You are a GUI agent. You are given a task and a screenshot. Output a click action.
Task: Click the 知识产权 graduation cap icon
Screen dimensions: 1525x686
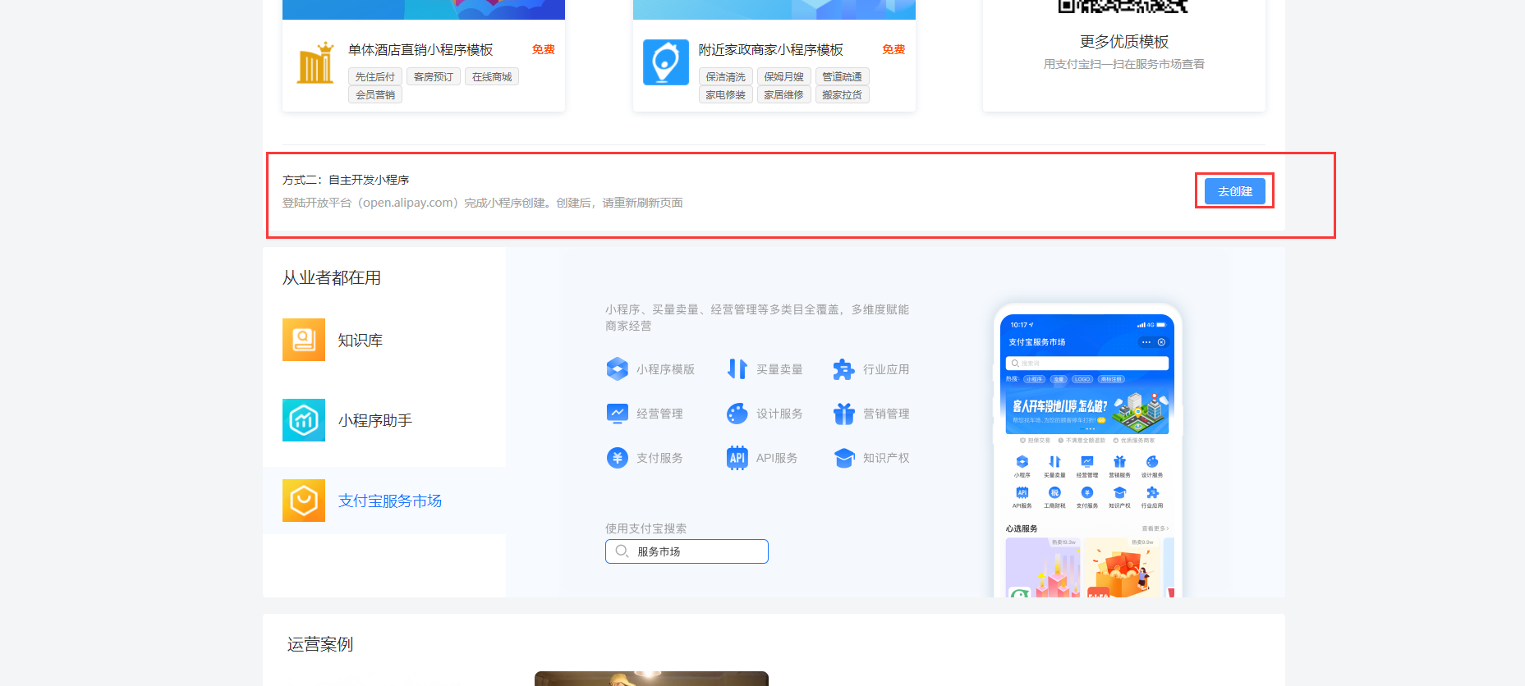click(x=843, y=458)
